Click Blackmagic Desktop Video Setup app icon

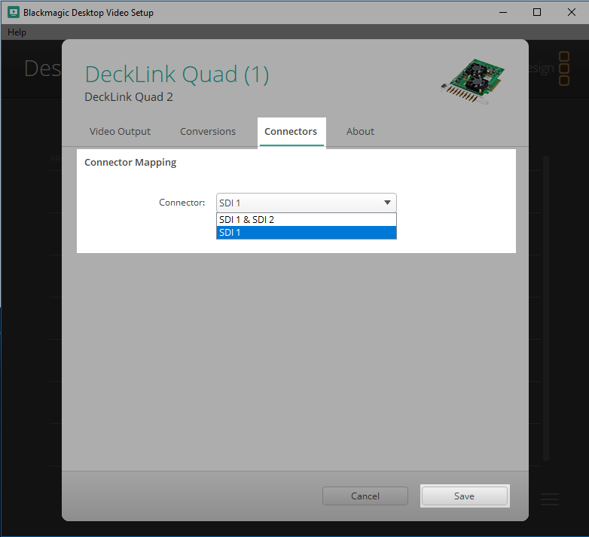(14, 12)
